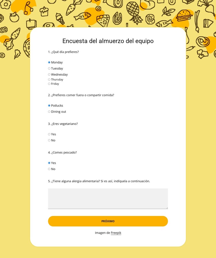Choose the Friday radio button
The height and width of the screenshot is (258, 216).
(49, 84)
